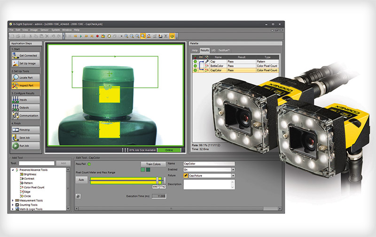This screenshot has height=237, width=376.
Task: Click the 7742 upper-limit slider handle
Action: tap(164, 180)
